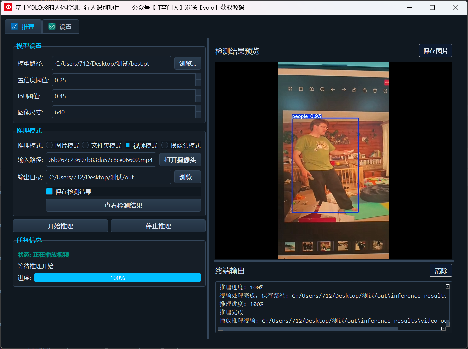Click the zoom-out magnifier icon in preview
This screenshot has width=468, height=349.
pyautogui.click(x=322, y=89)
